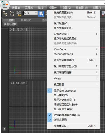Click the play arrow button at bottom-left

(x=5, y=129)
